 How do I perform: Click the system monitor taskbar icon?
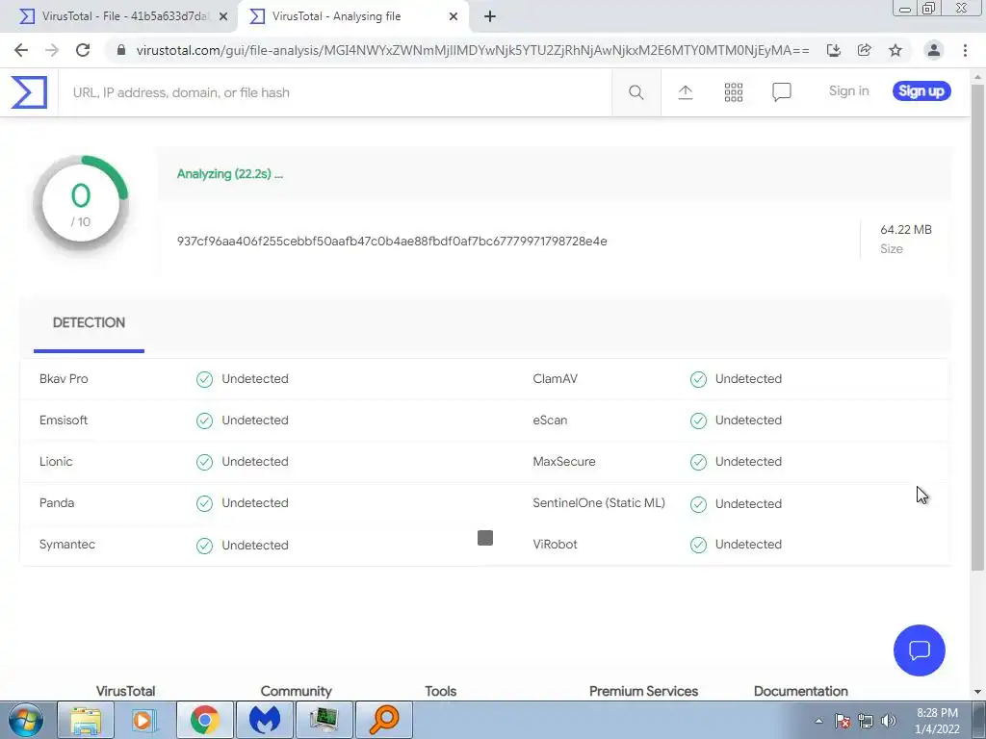[x=324, y=720]
